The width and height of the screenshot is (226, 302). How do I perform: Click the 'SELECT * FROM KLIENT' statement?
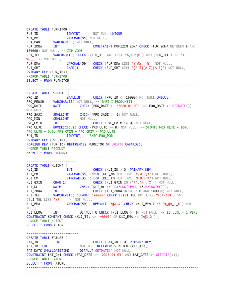pos(46,225)
